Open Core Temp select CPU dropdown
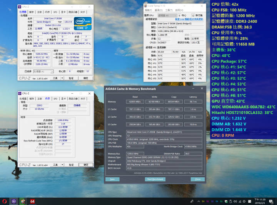This screenshot has height=205, width=277. 167,15
